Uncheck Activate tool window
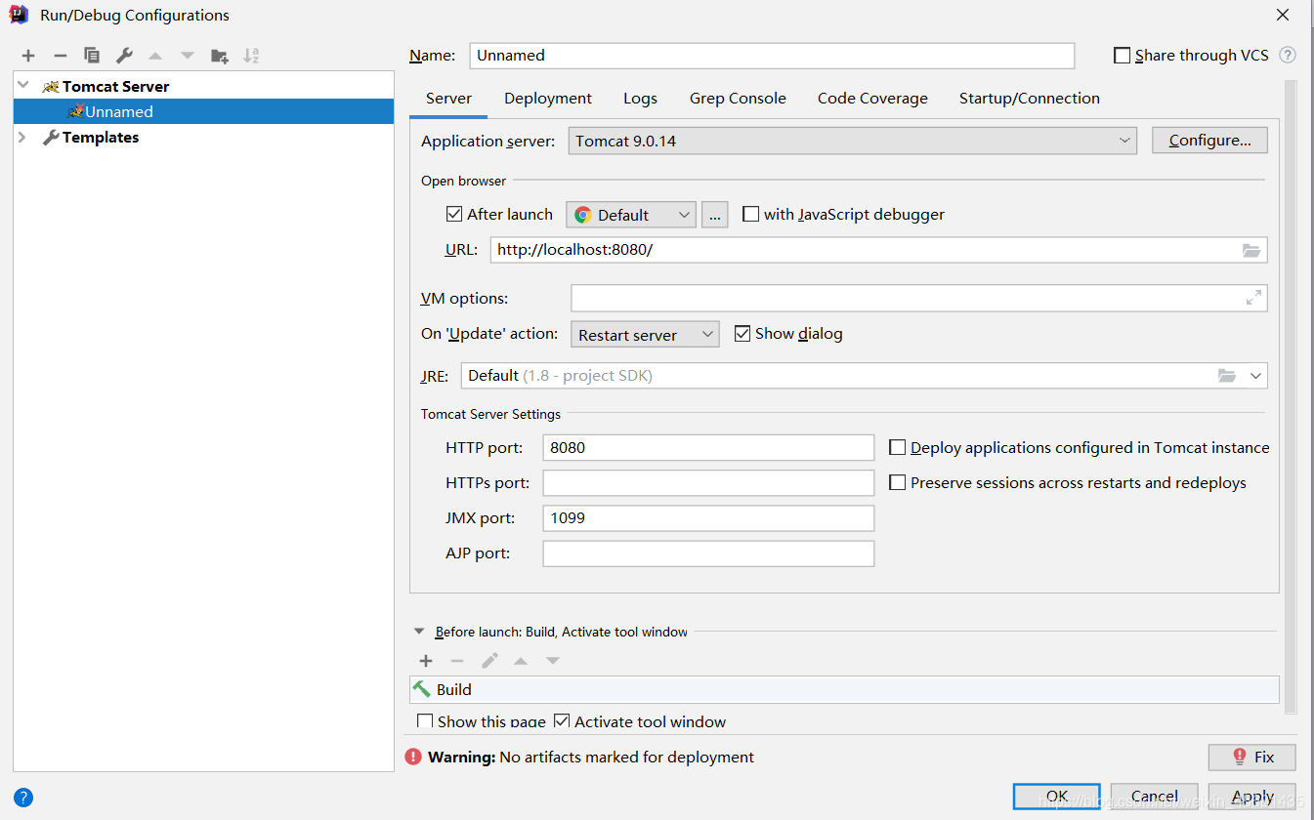The image size is (1314, 820). 562,721
